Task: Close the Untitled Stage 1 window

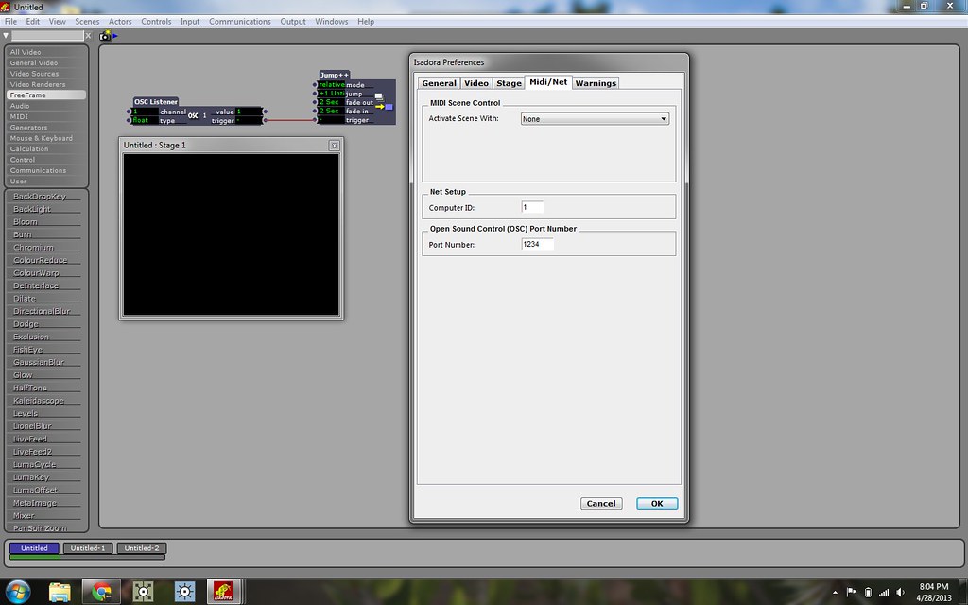Action: pos(334,146)
